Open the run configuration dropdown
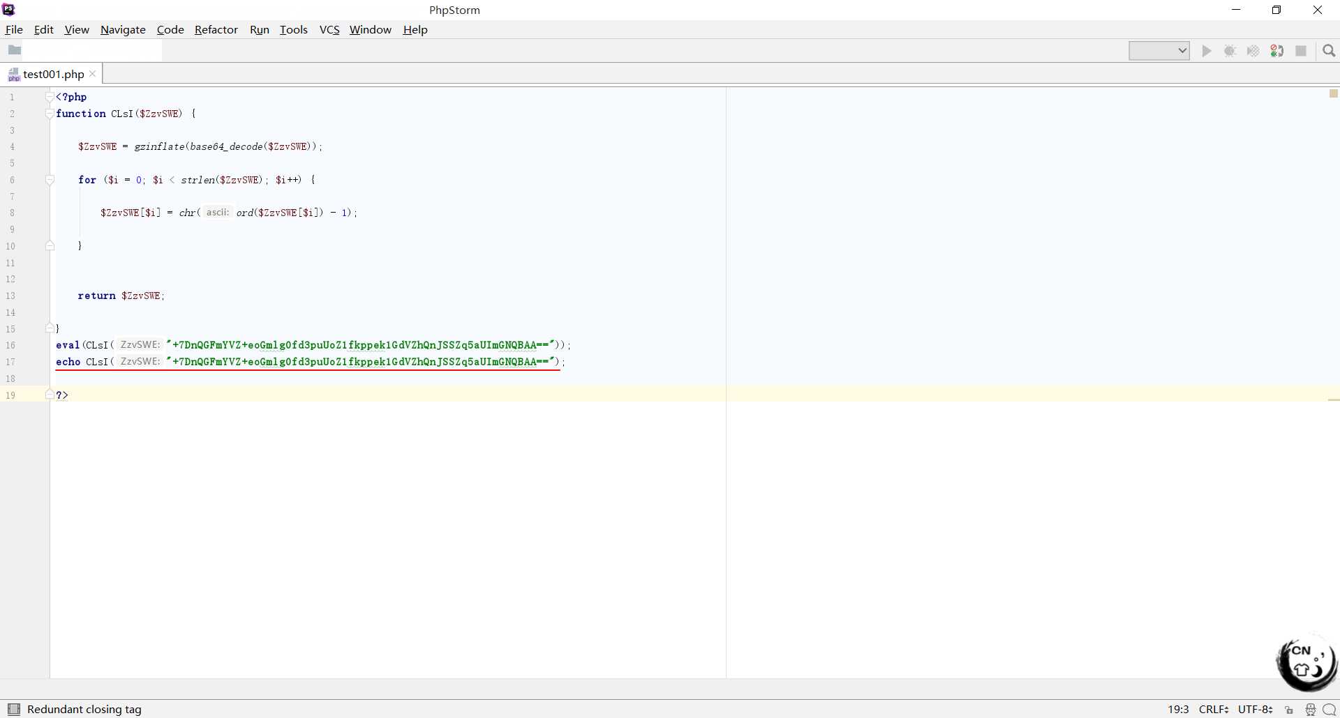Screen dimensions: 1340x718 click(x=1159, y=51)
